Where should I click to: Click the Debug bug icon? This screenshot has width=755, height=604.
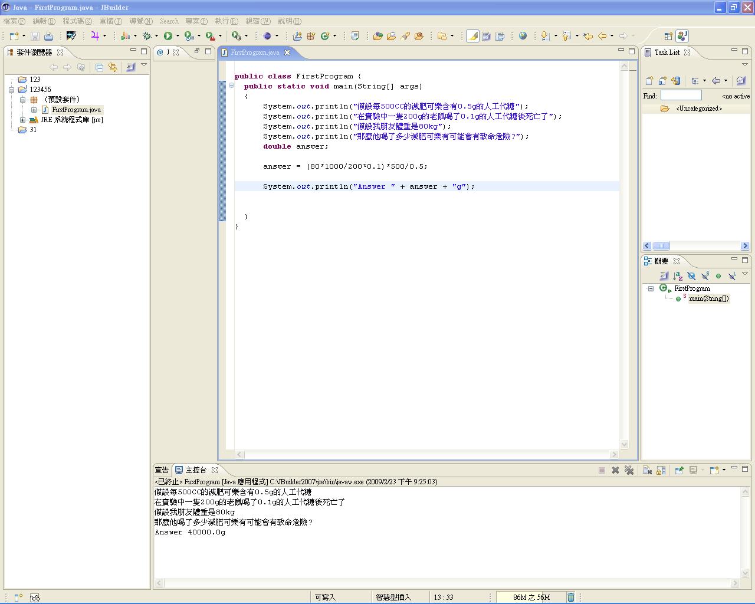pos(147,36)
